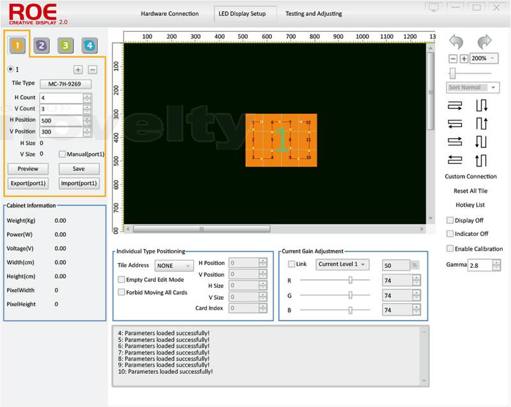Open the Testing and Adjusting tab
511x407 pixels.
click(x=313, y=13)
